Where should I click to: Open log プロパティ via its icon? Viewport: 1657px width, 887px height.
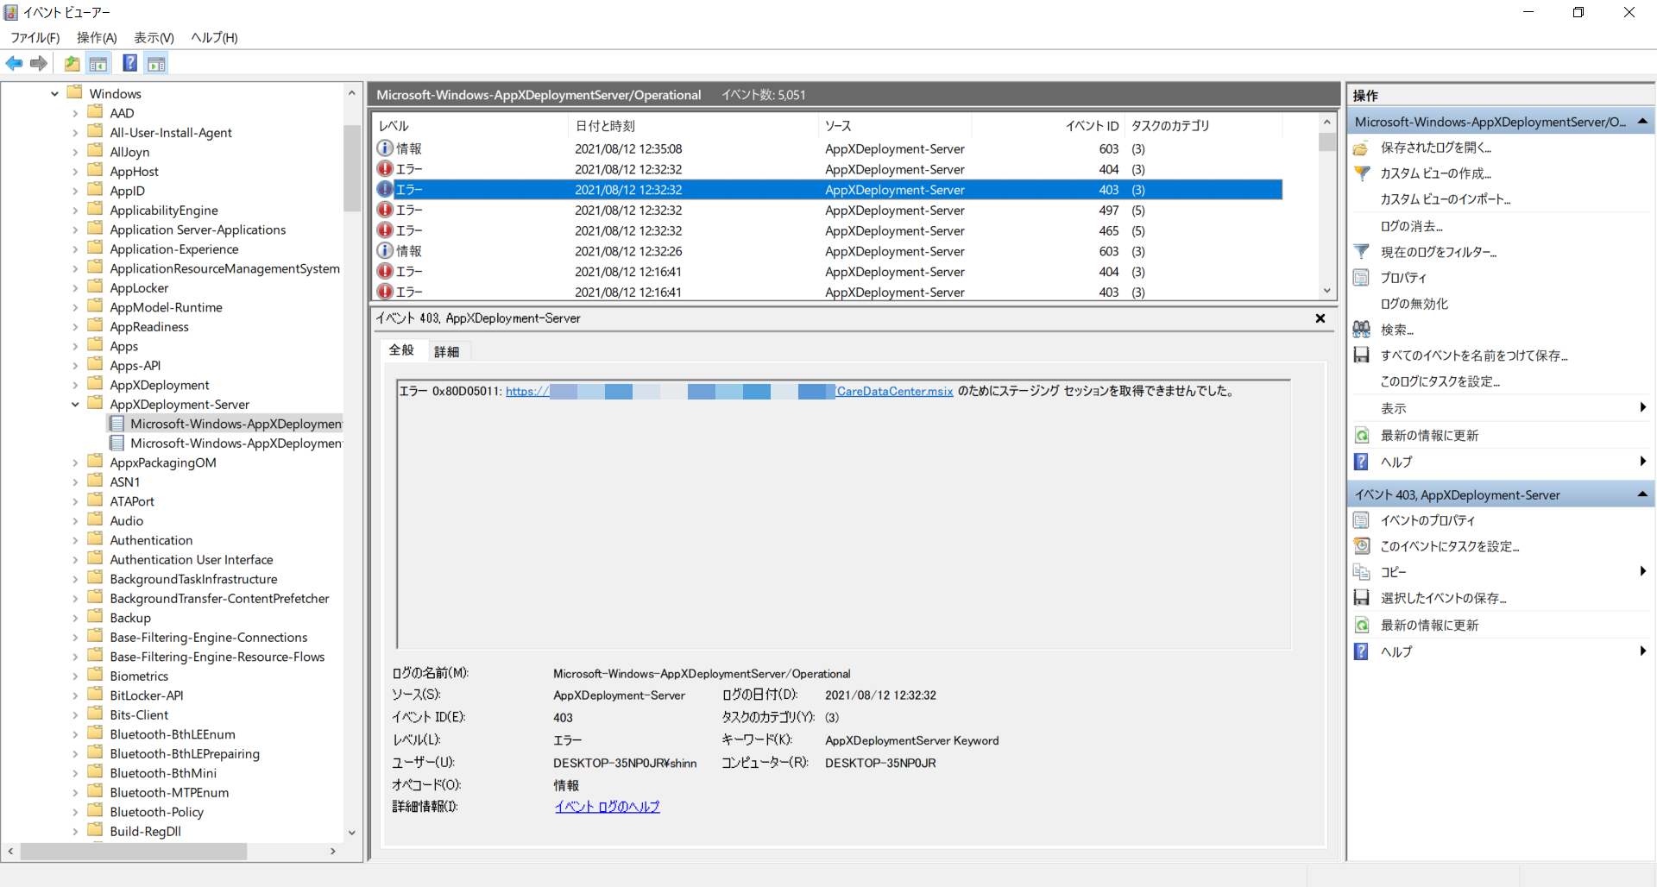1362,277
